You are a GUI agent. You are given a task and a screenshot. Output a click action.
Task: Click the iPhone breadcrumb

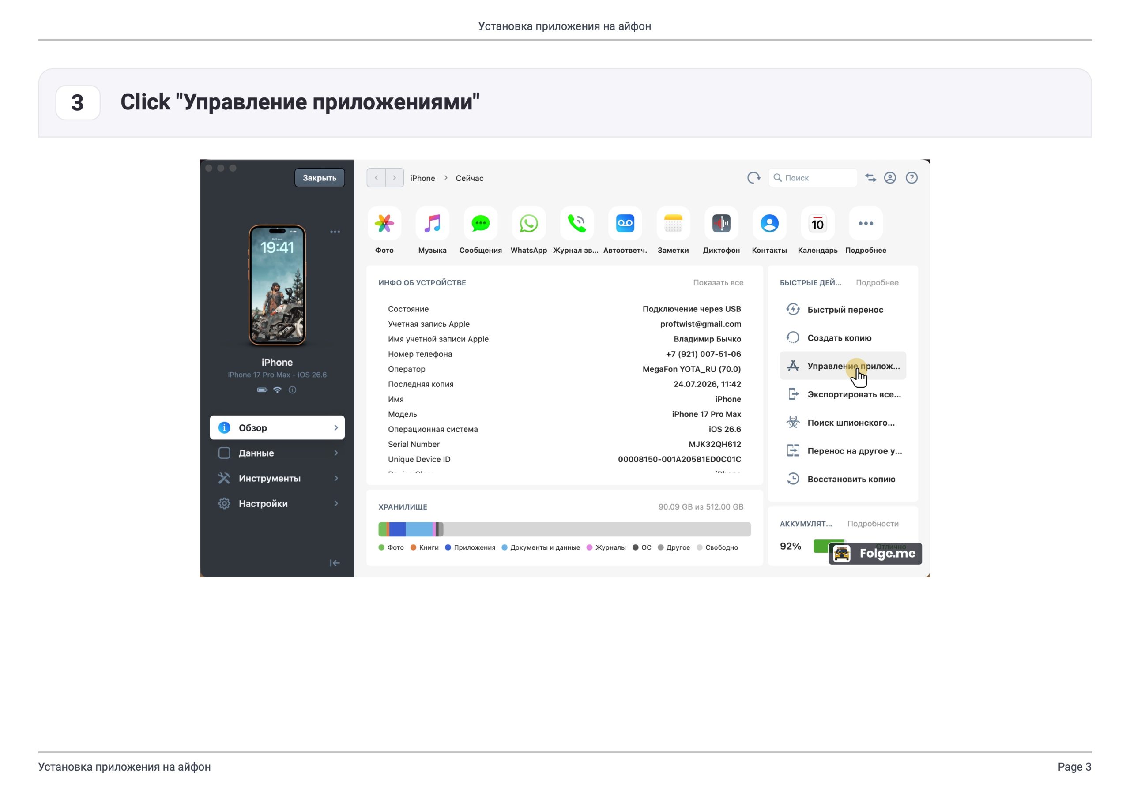tap(422, 178)
